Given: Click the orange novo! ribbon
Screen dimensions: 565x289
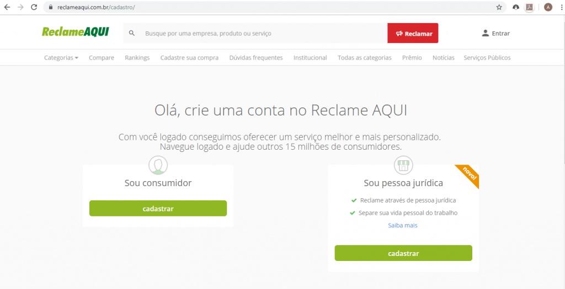Looking at the screenshot, I should click(x=469, y=175).
